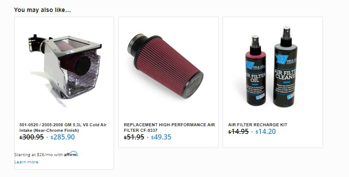Click the affirm logo
The height and width of the screenshot is (177, 349).
click(x=71, y=154)
